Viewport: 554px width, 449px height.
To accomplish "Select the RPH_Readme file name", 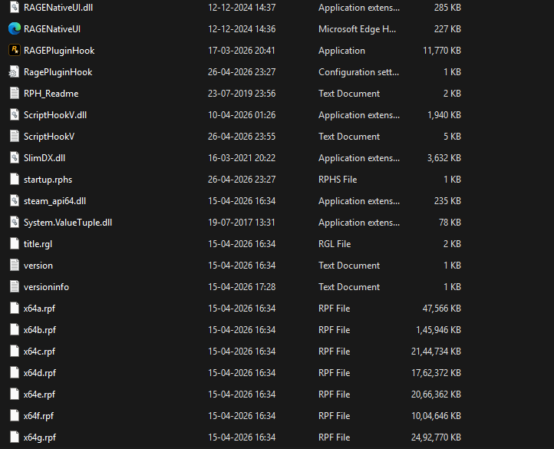I will pos(51,94).
